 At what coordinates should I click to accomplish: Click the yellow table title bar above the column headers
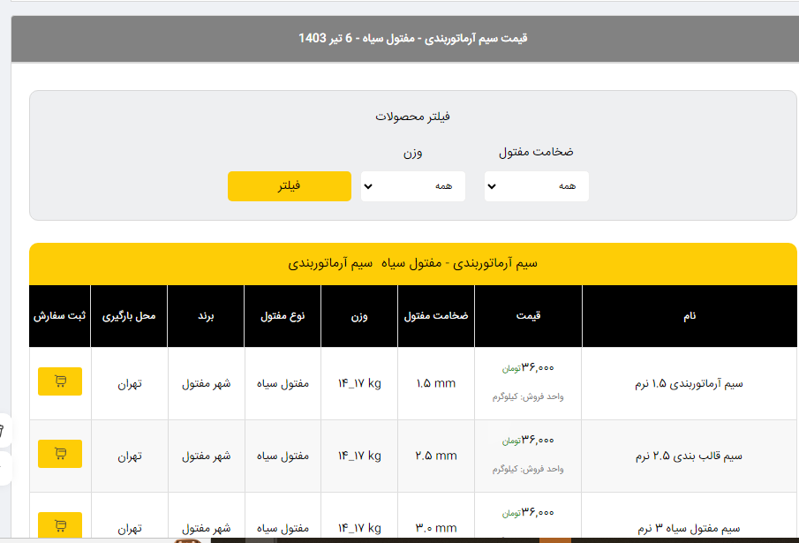coord(412,263)
